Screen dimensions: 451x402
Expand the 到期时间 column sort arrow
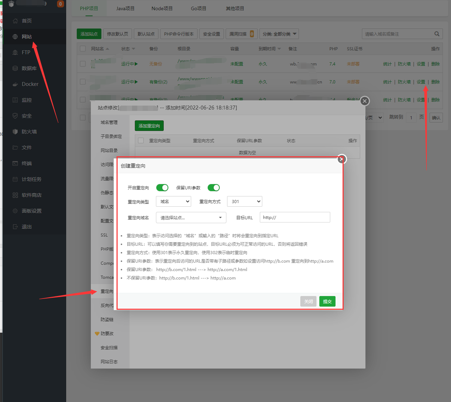[x=279, y=49]
